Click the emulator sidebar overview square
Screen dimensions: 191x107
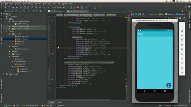182,68
